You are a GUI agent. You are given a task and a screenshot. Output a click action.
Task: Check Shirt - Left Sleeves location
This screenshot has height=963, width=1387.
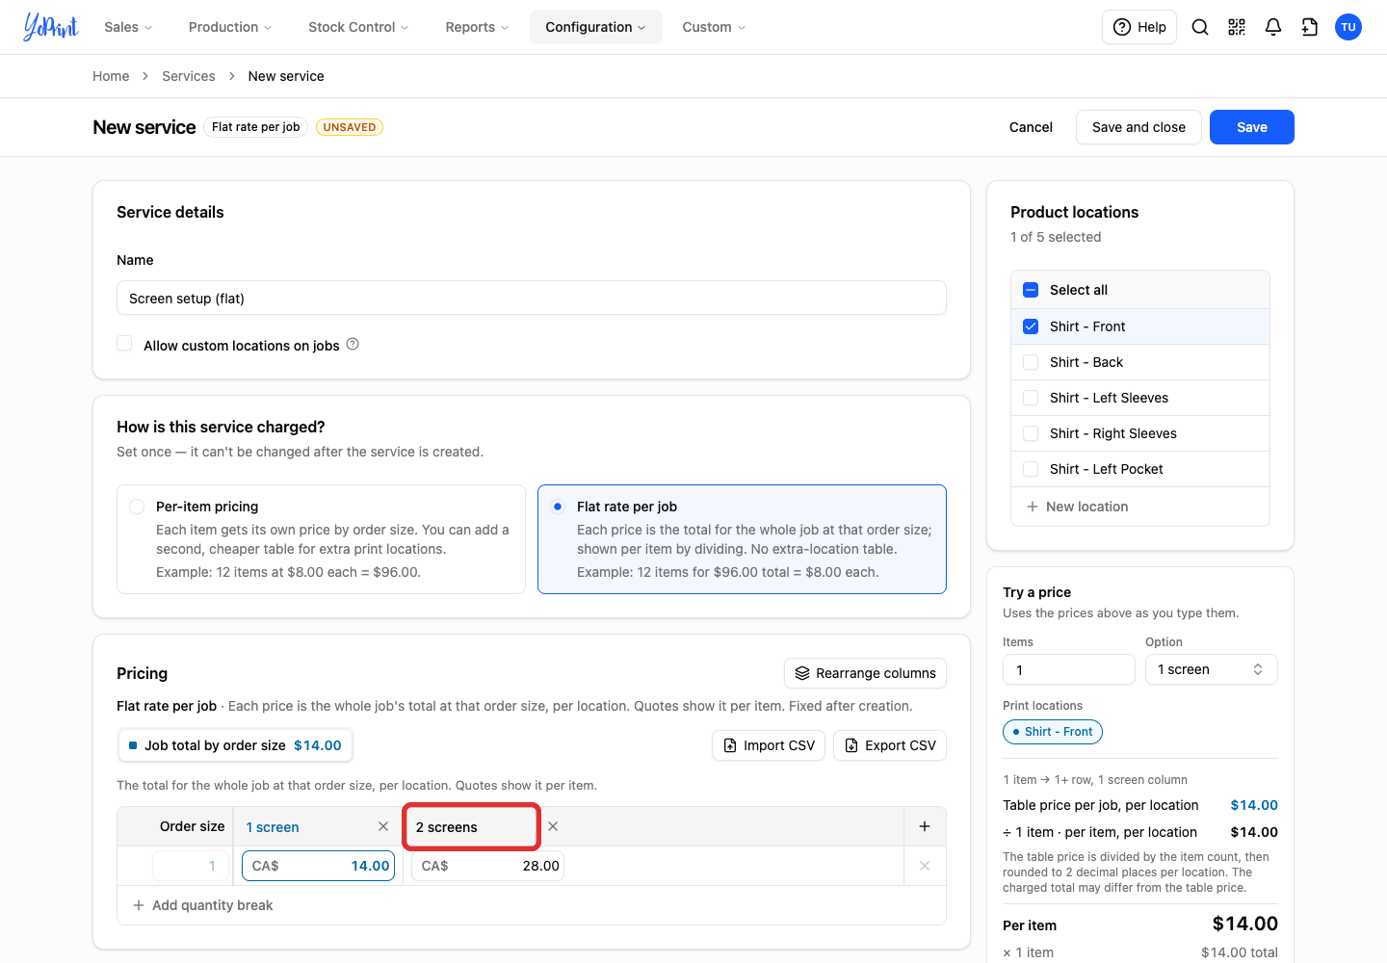1031,398
